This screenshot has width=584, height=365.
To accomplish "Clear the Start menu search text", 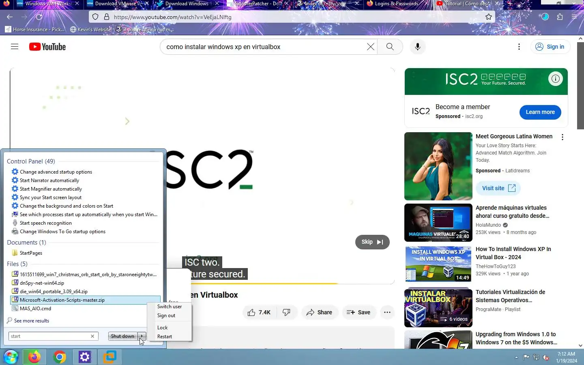I will (92, 336).
